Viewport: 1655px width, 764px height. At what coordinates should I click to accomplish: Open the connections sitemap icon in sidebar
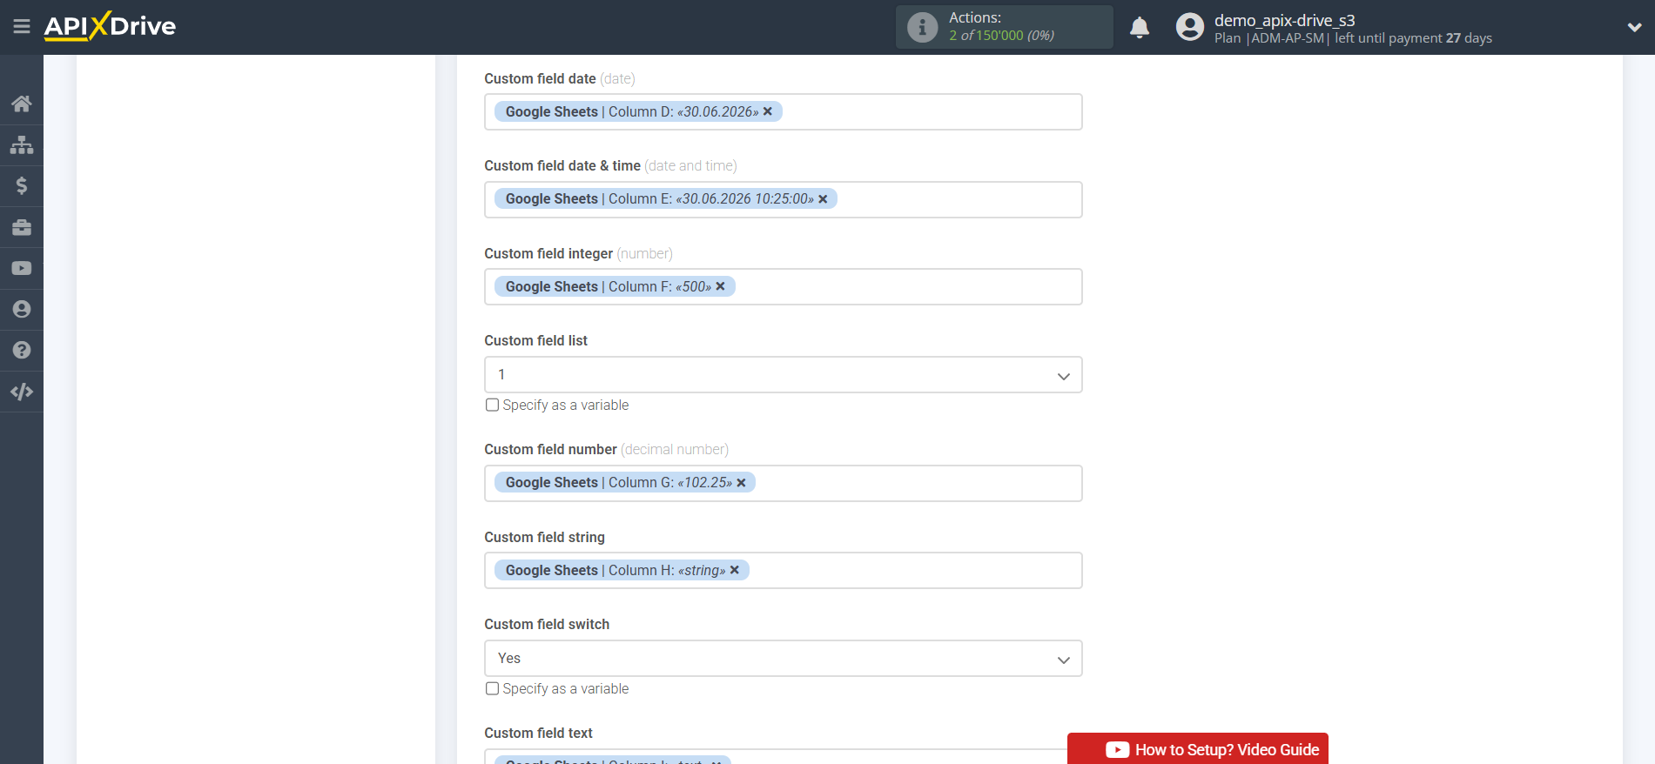coord(22,144)
